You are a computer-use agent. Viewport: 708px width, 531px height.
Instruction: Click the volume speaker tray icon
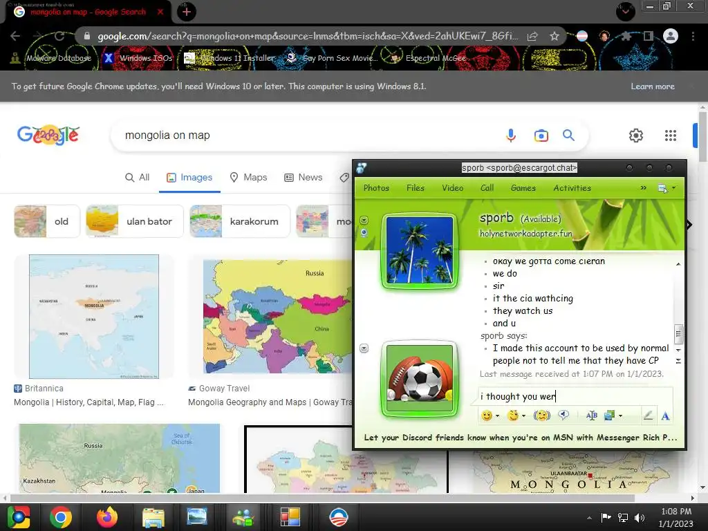coord(640,517)
